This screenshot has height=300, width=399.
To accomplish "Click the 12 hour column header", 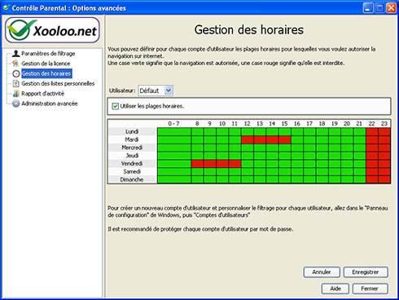I will click(247, 124).
